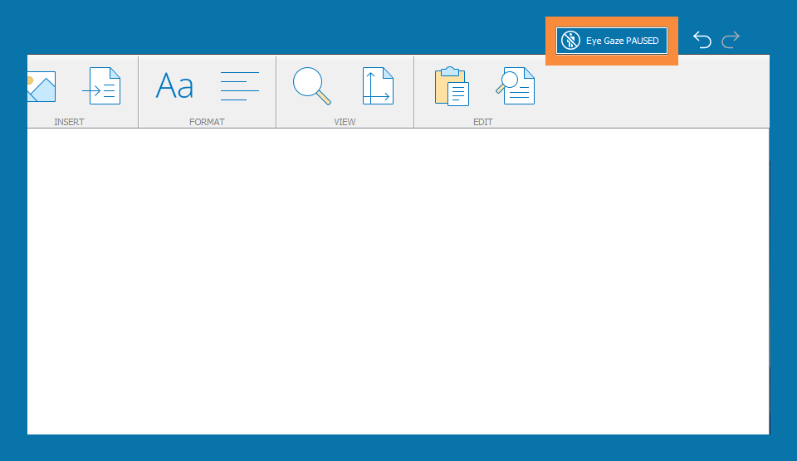Screen dimensions: 797x461
Task: Redo the last undone action
Action: pyautogui.click(x=731, y=40)
